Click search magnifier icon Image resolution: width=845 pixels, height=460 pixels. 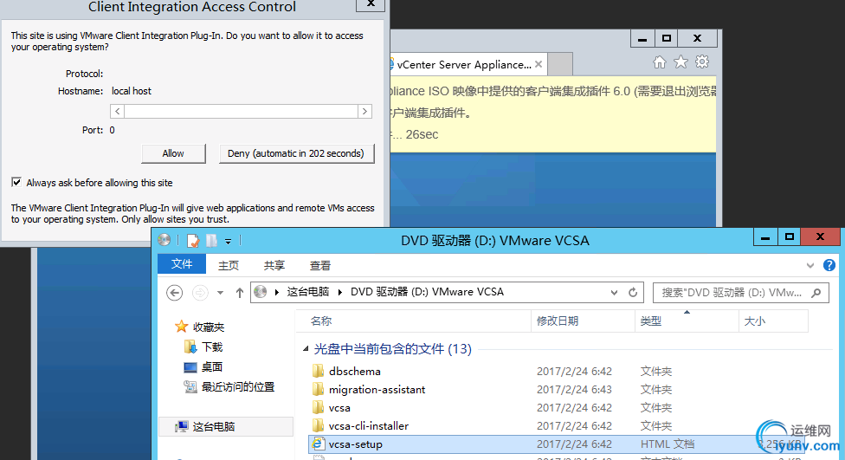coord(816,293)
